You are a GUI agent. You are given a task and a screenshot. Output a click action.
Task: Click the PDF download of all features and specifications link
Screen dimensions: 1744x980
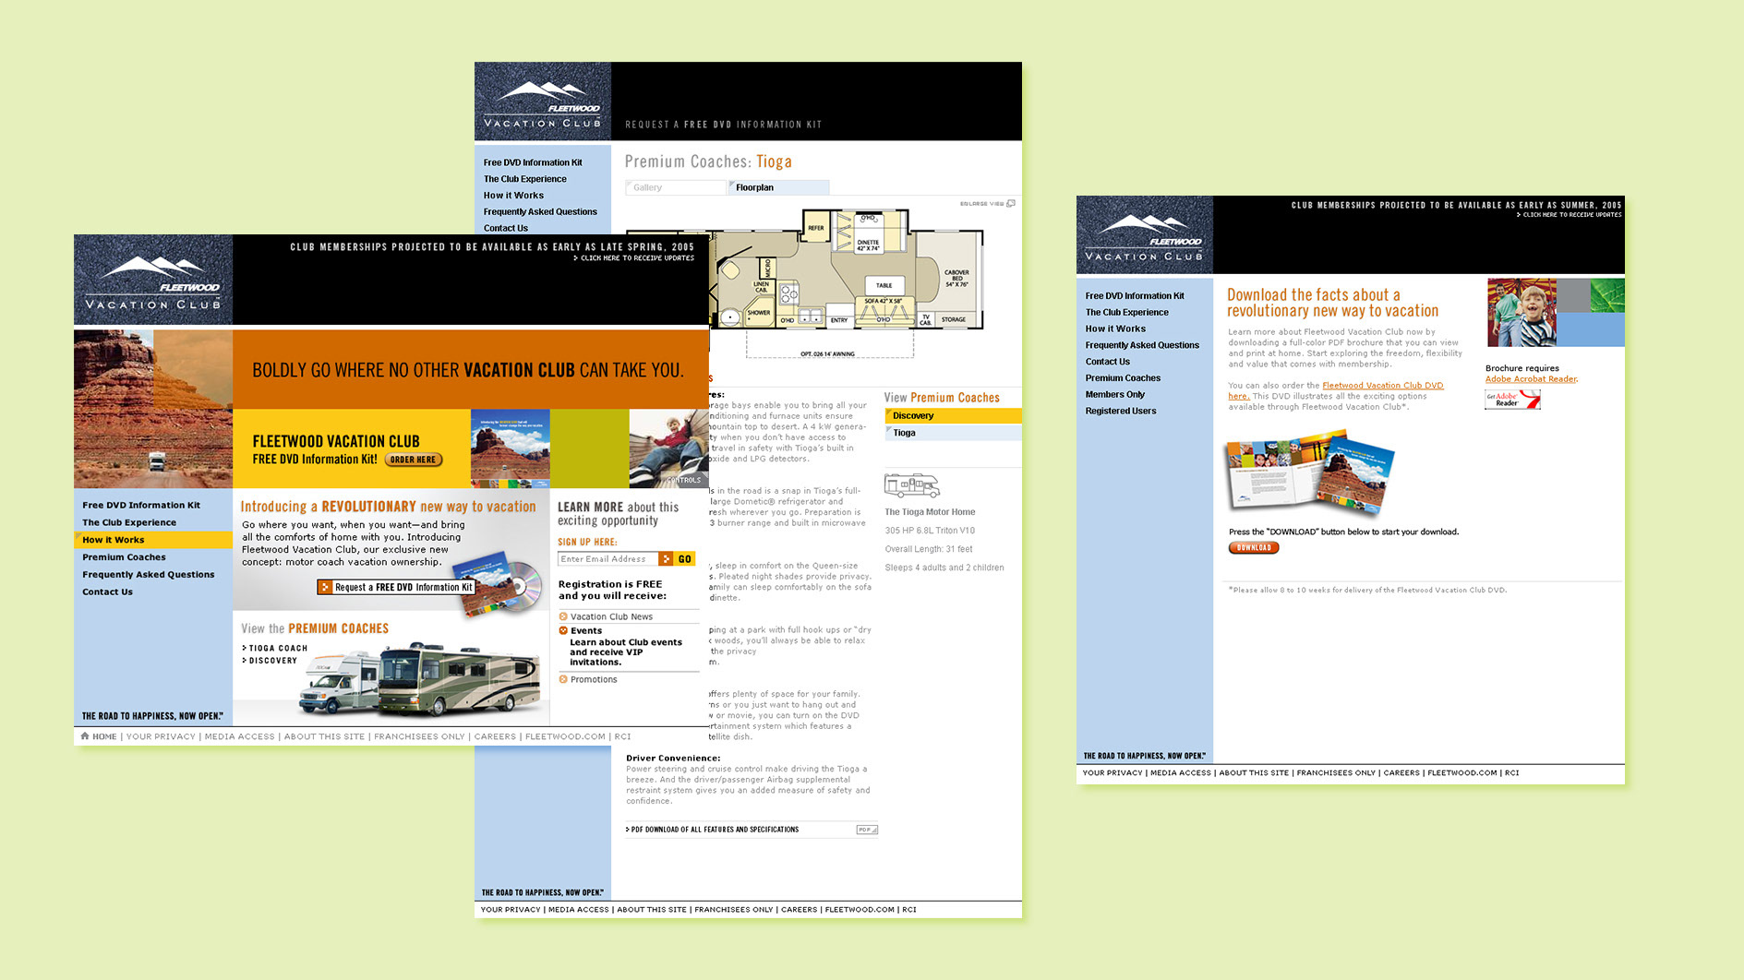click(x=713, y=830)
